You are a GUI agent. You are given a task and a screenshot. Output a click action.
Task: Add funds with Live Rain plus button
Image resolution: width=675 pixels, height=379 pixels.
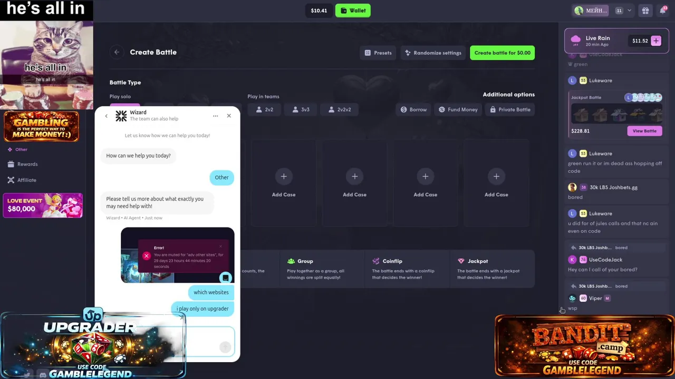click(x=656, y=41)
